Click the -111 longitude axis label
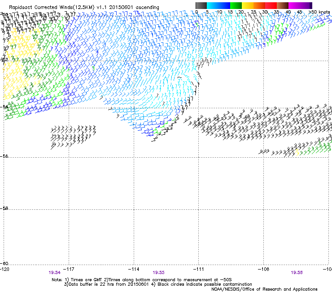Viewport: 332px width, 292px height. pyautogui.click(x=199, y=269)
